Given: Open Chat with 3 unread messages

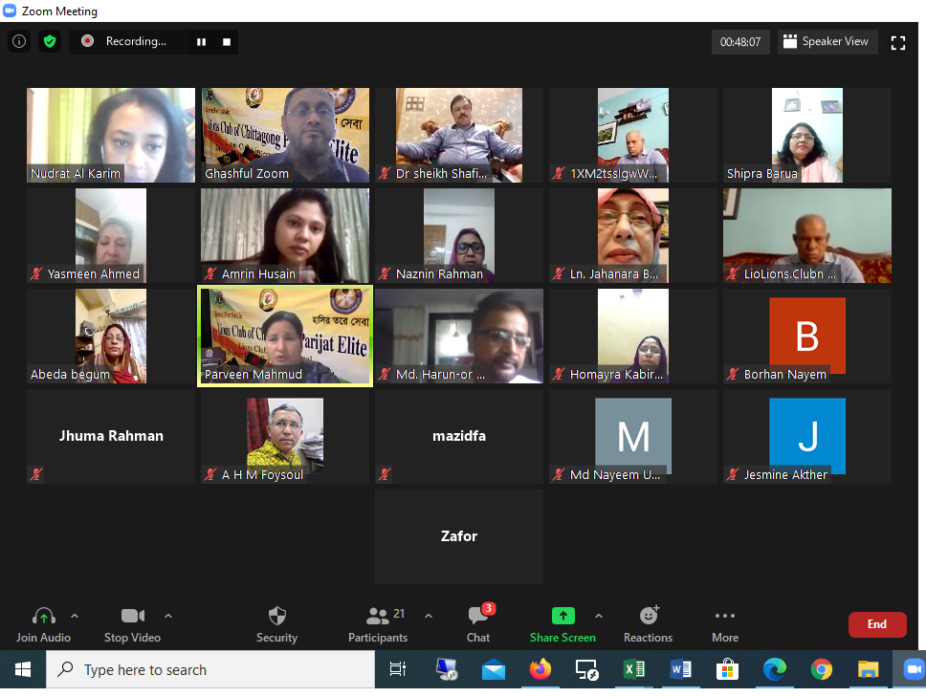Looking at the screenshot, I should coord(478,622).
